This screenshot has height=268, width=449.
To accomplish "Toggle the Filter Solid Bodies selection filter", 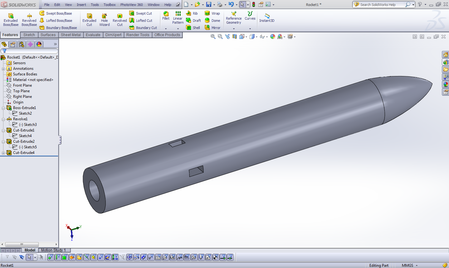I will coord(79,257).
